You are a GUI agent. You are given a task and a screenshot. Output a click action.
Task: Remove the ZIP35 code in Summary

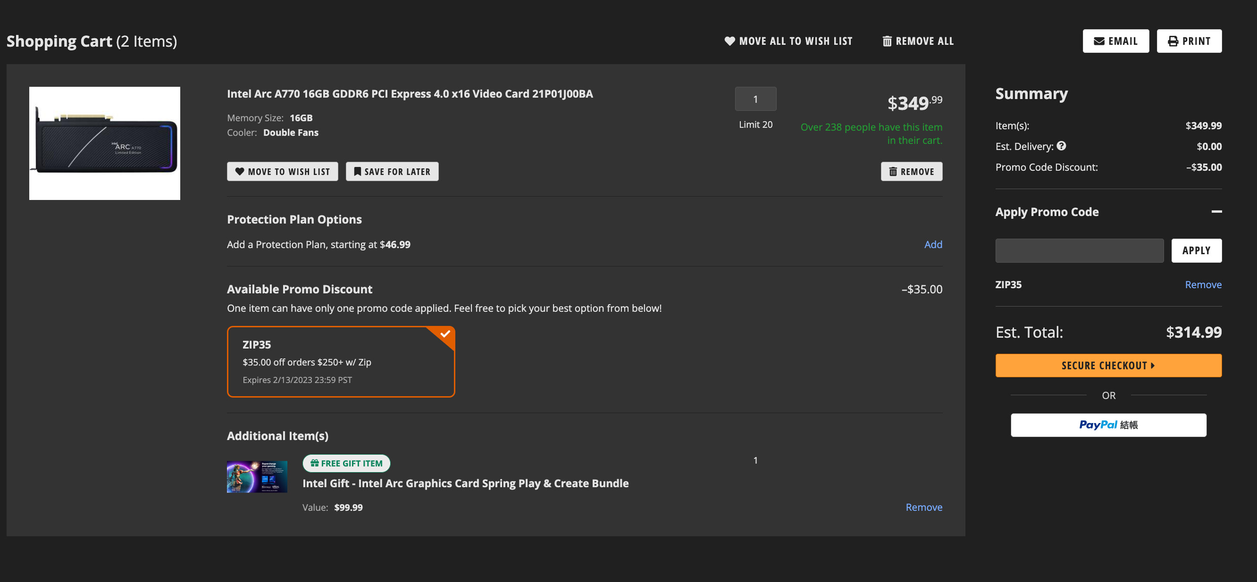coord(1203,284)
